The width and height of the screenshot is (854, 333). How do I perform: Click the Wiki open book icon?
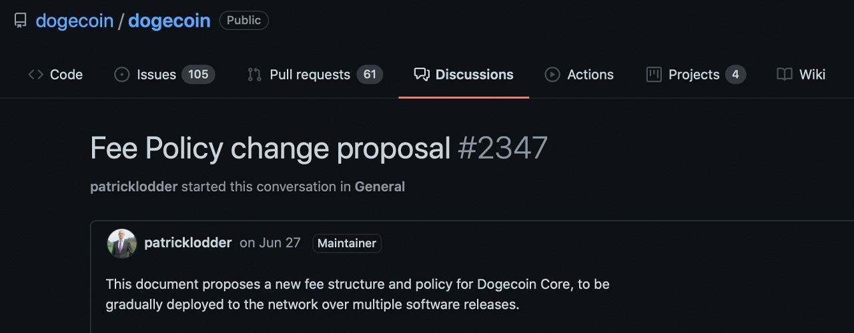click(x=785, y=75)
